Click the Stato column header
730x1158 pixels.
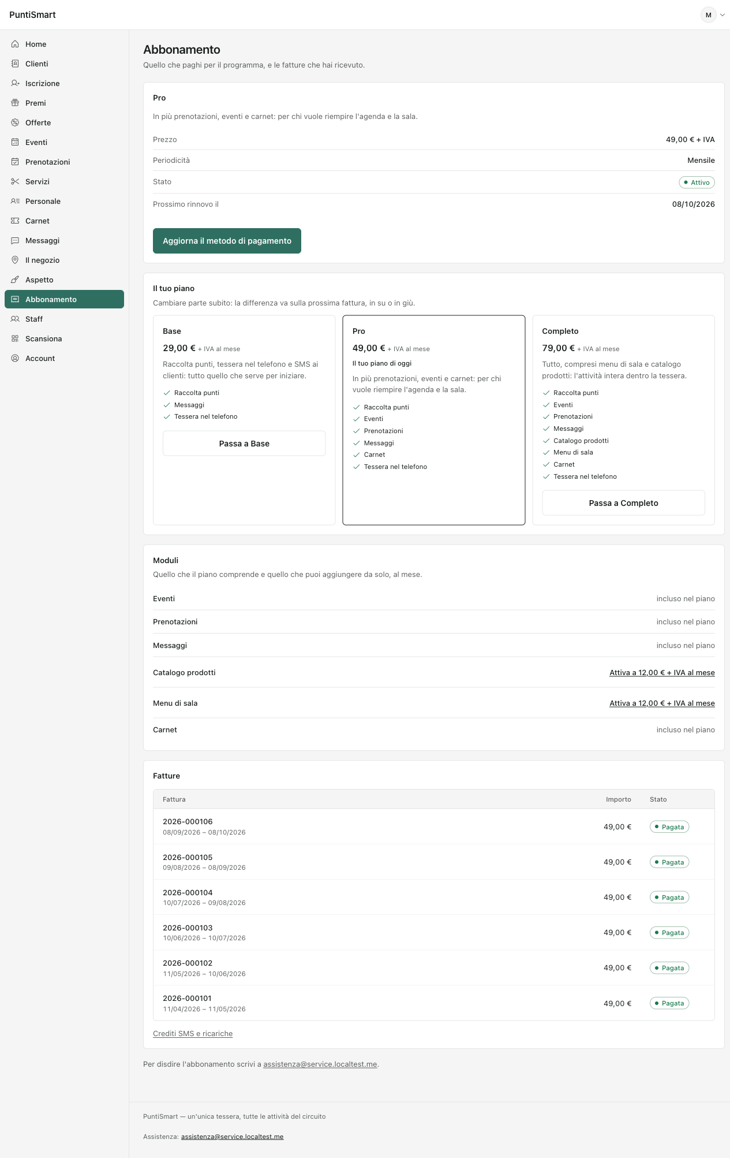(658, 799)
